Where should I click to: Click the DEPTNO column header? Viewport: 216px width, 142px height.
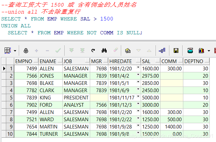pos(196,61)
